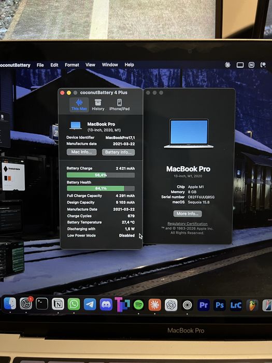Open the View menu

click(x=90, y=65)
